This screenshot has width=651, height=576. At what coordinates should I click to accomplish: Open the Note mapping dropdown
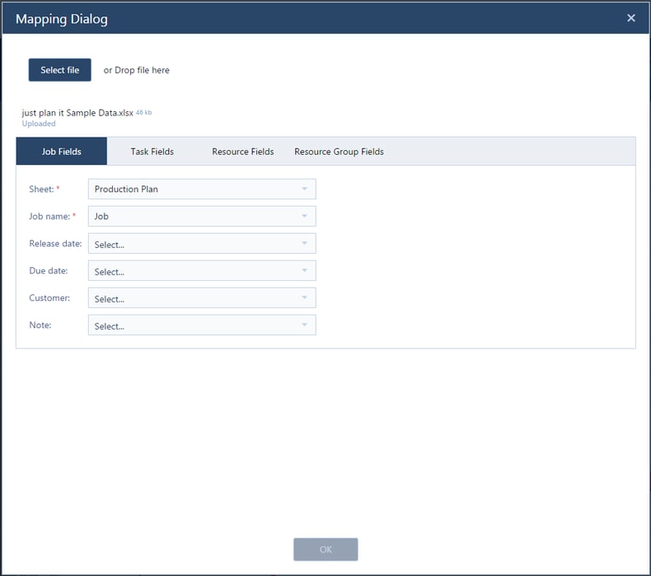click(x=194, y=325)
